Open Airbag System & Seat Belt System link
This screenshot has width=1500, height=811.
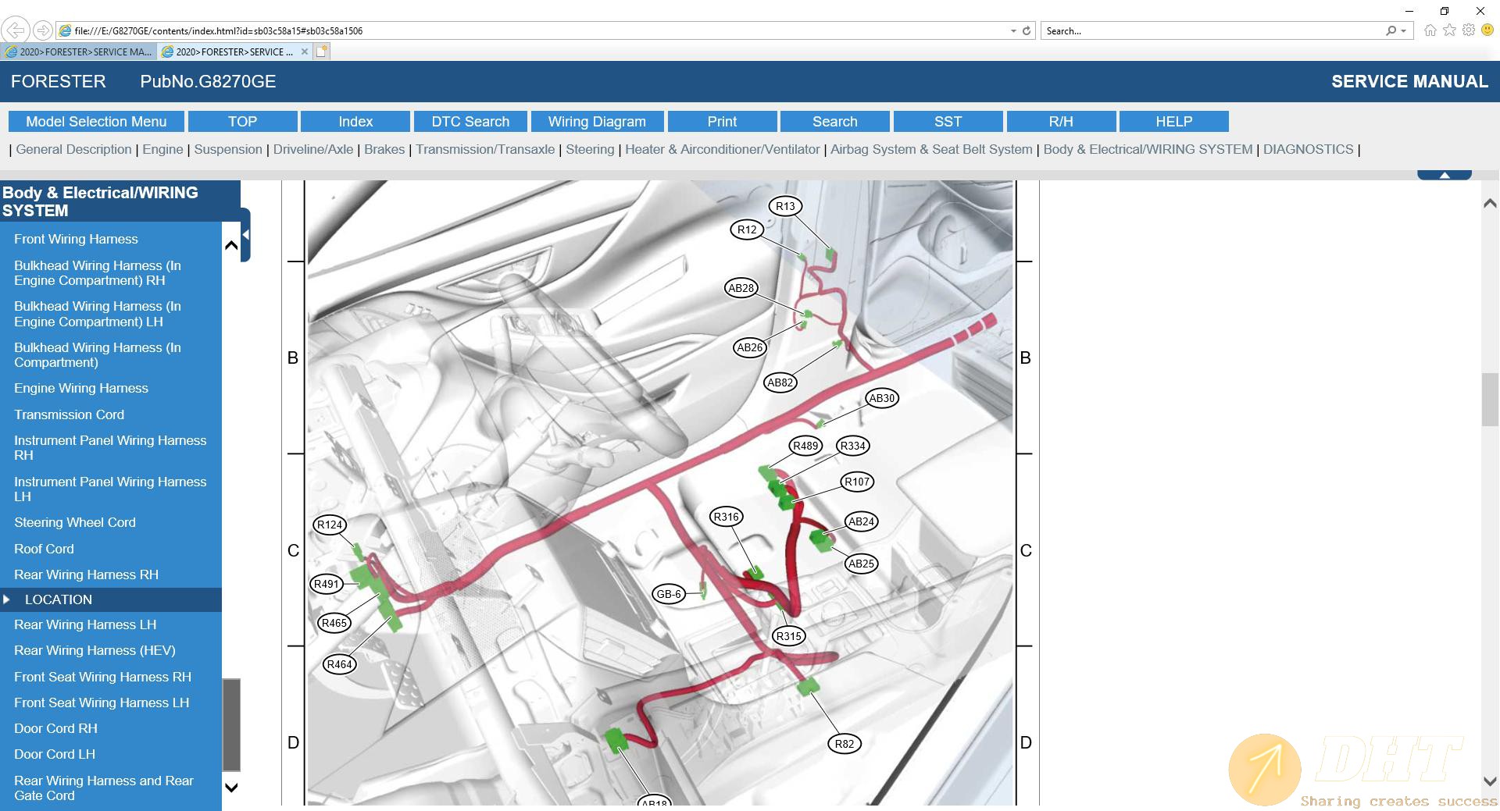931,149
